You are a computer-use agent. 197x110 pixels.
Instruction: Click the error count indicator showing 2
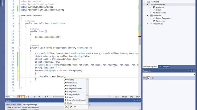(x=21, y=97)
